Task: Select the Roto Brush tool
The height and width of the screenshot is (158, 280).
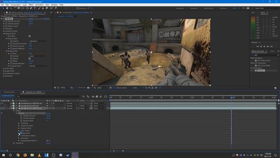Action: click(52, 8)
